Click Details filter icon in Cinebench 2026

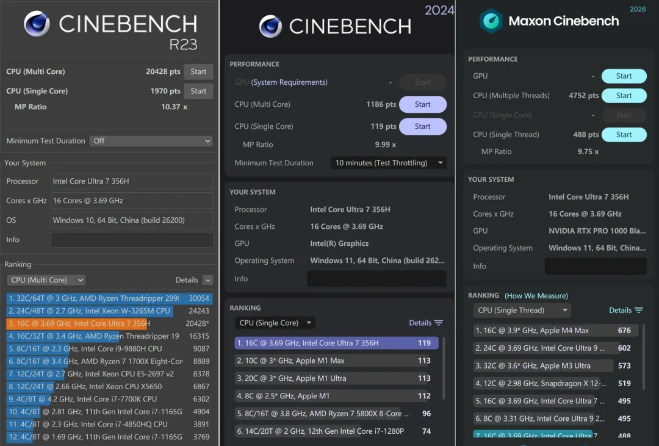click(639, 310)
